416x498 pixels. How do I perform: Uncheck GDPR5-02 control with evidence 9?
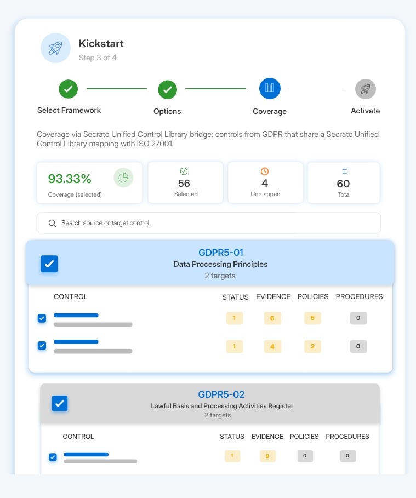click(x=53, y=457)
